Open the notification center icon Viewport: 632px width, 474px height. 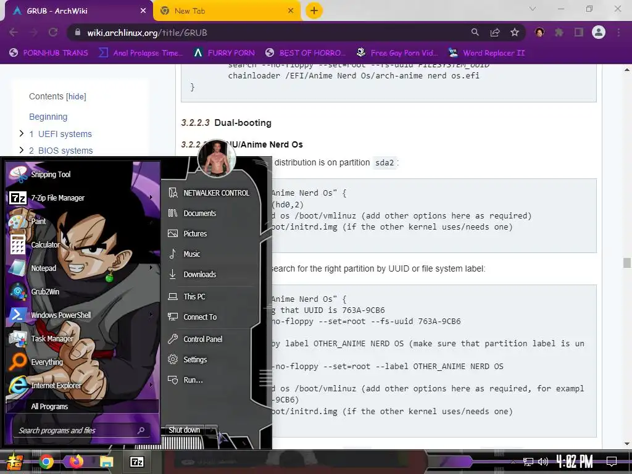[612, 462]
